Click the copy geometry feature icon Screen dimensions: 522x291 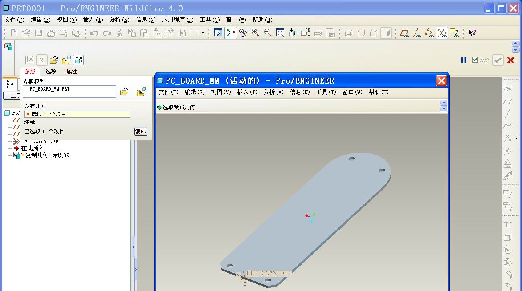point(8,47)
